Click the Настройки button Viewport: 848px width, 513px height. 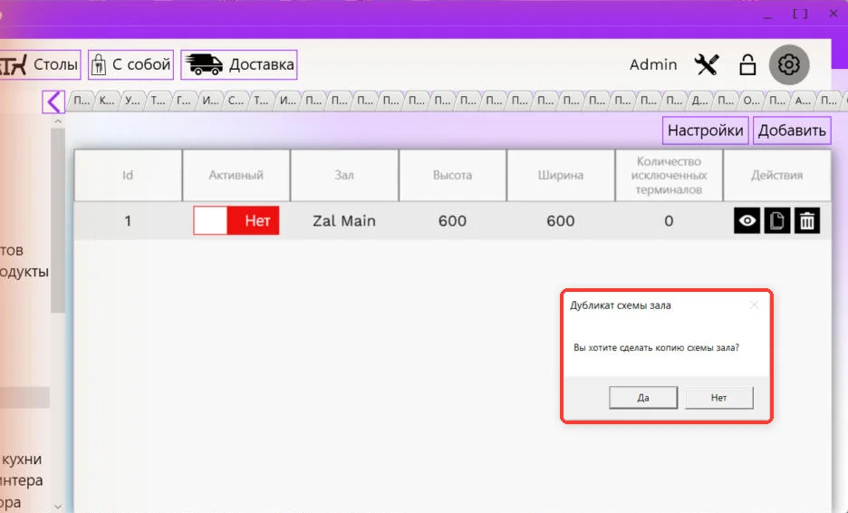click(x=705, y=131)
